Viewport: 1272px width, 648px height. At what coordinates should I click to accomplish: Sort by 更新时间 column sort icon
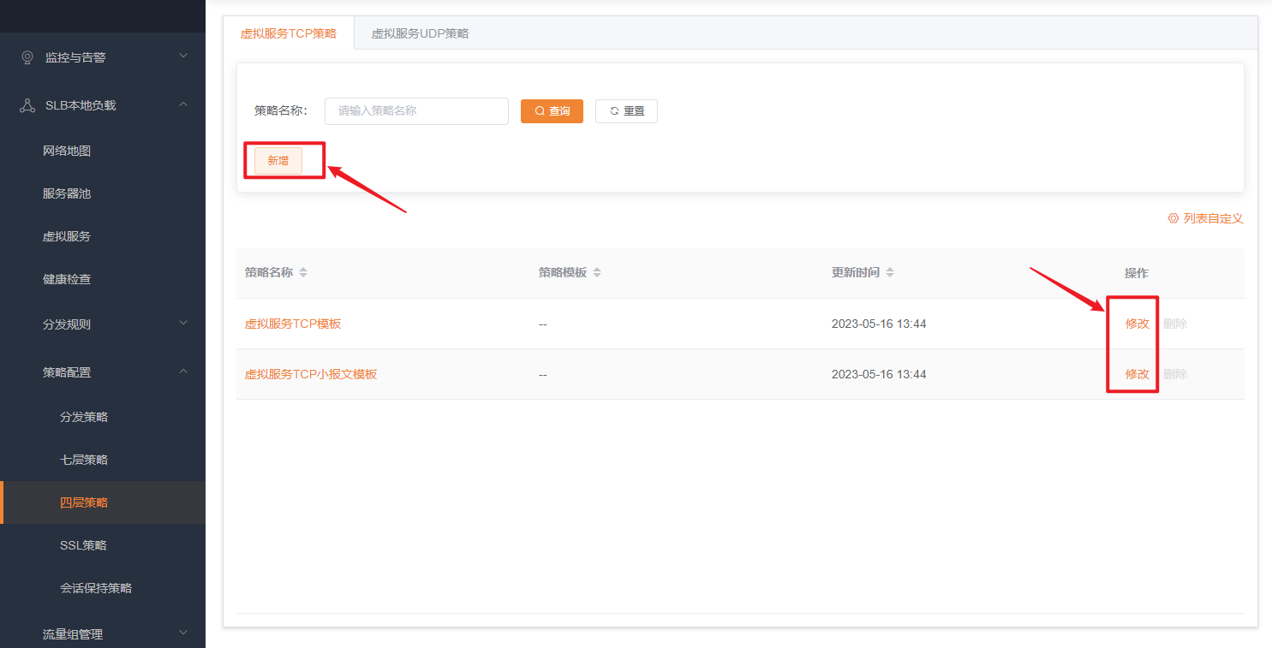[x=890, y=272]
